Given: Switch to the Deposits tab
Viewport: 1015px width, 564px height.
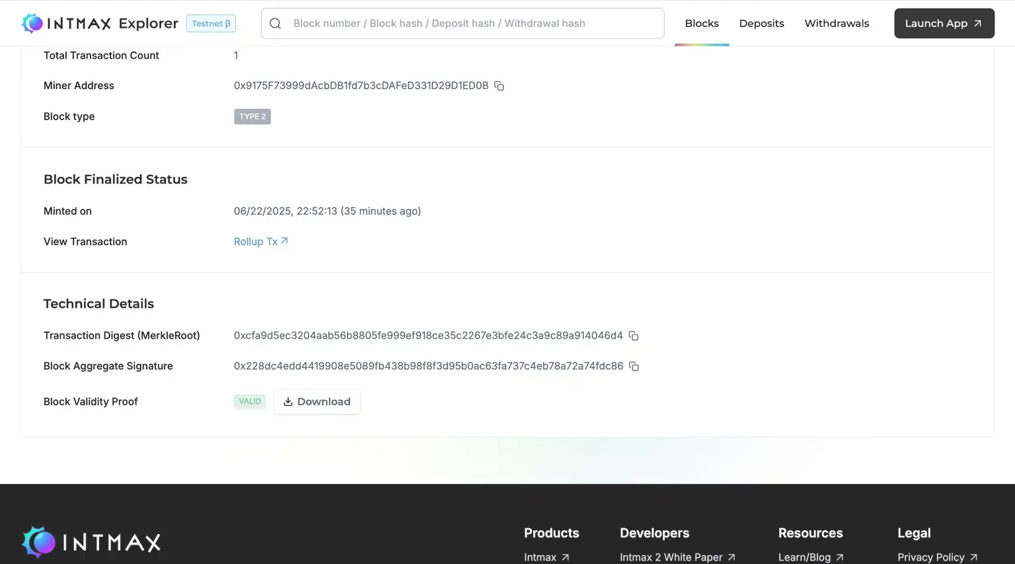Looking at the screenshot, I should click(x=761, y=24).
